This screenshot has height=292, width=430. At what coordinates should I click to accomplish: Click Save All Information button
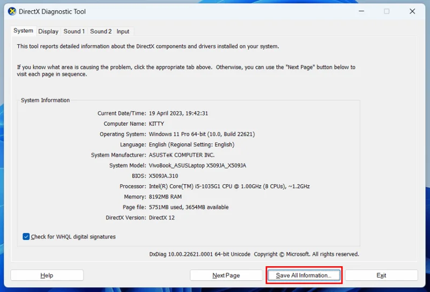[x=304, y=275]
